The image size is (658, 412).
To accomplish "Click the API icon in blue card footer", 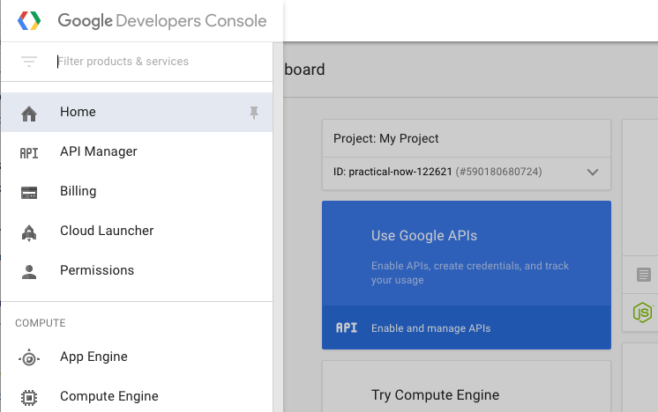I will tap(347, 327).
